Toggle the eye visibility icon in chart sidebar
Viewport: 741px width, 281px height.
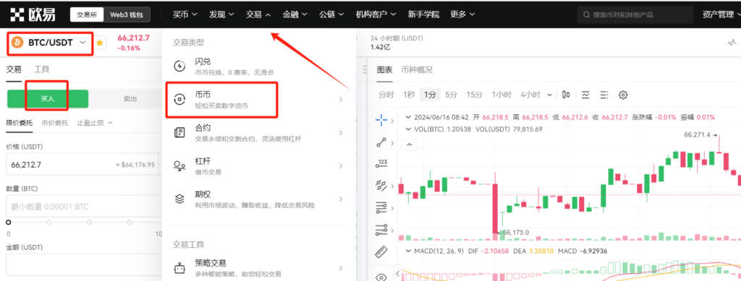[x=381, y=277]
